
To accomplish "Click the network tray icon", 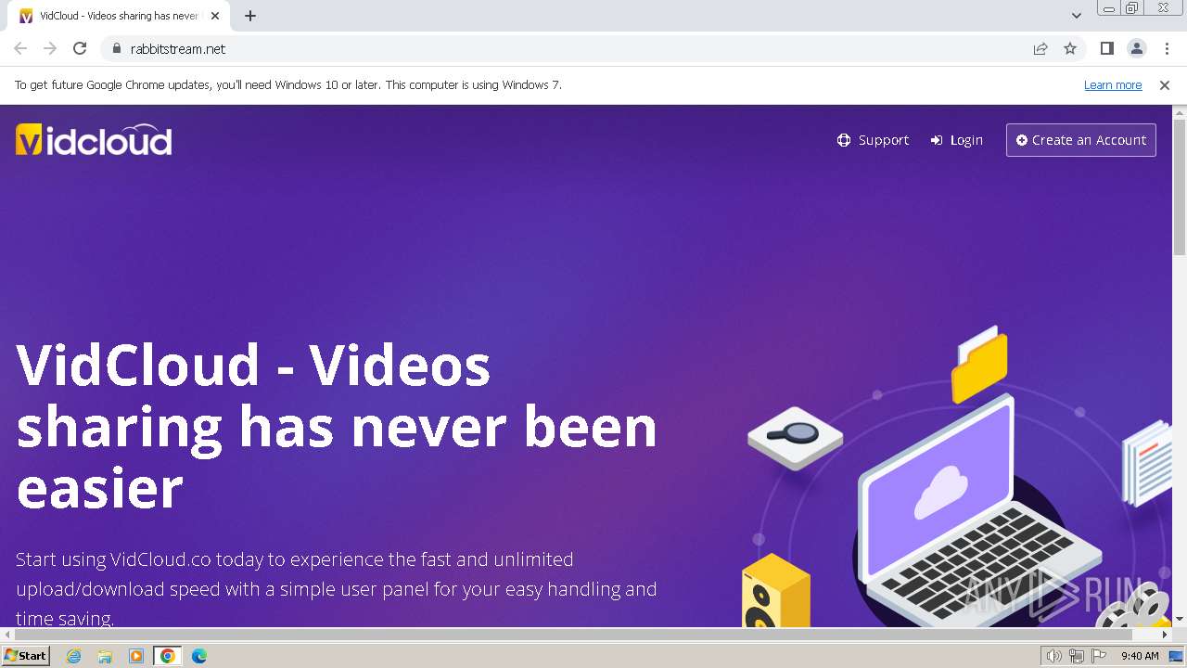I will coord(1077,656).
